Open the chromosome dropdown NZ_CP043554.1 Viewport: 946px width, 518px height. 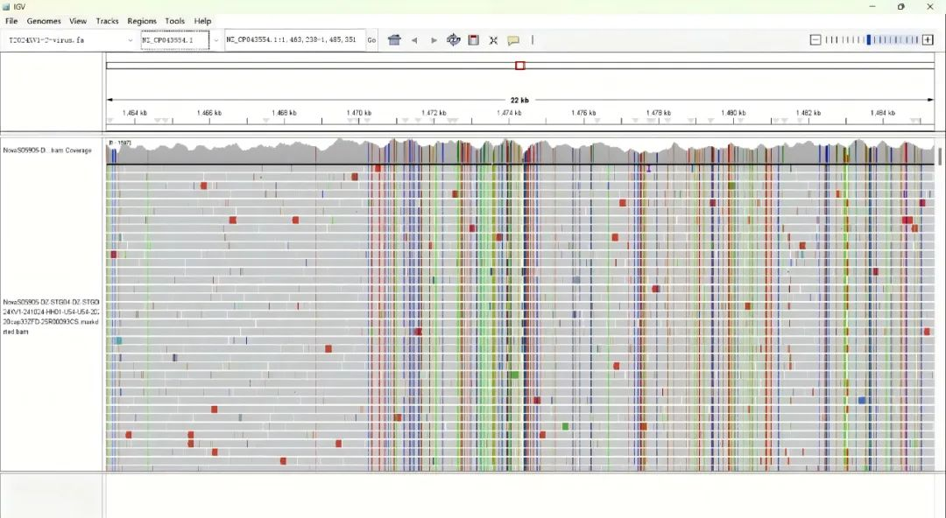coord(175,40)
